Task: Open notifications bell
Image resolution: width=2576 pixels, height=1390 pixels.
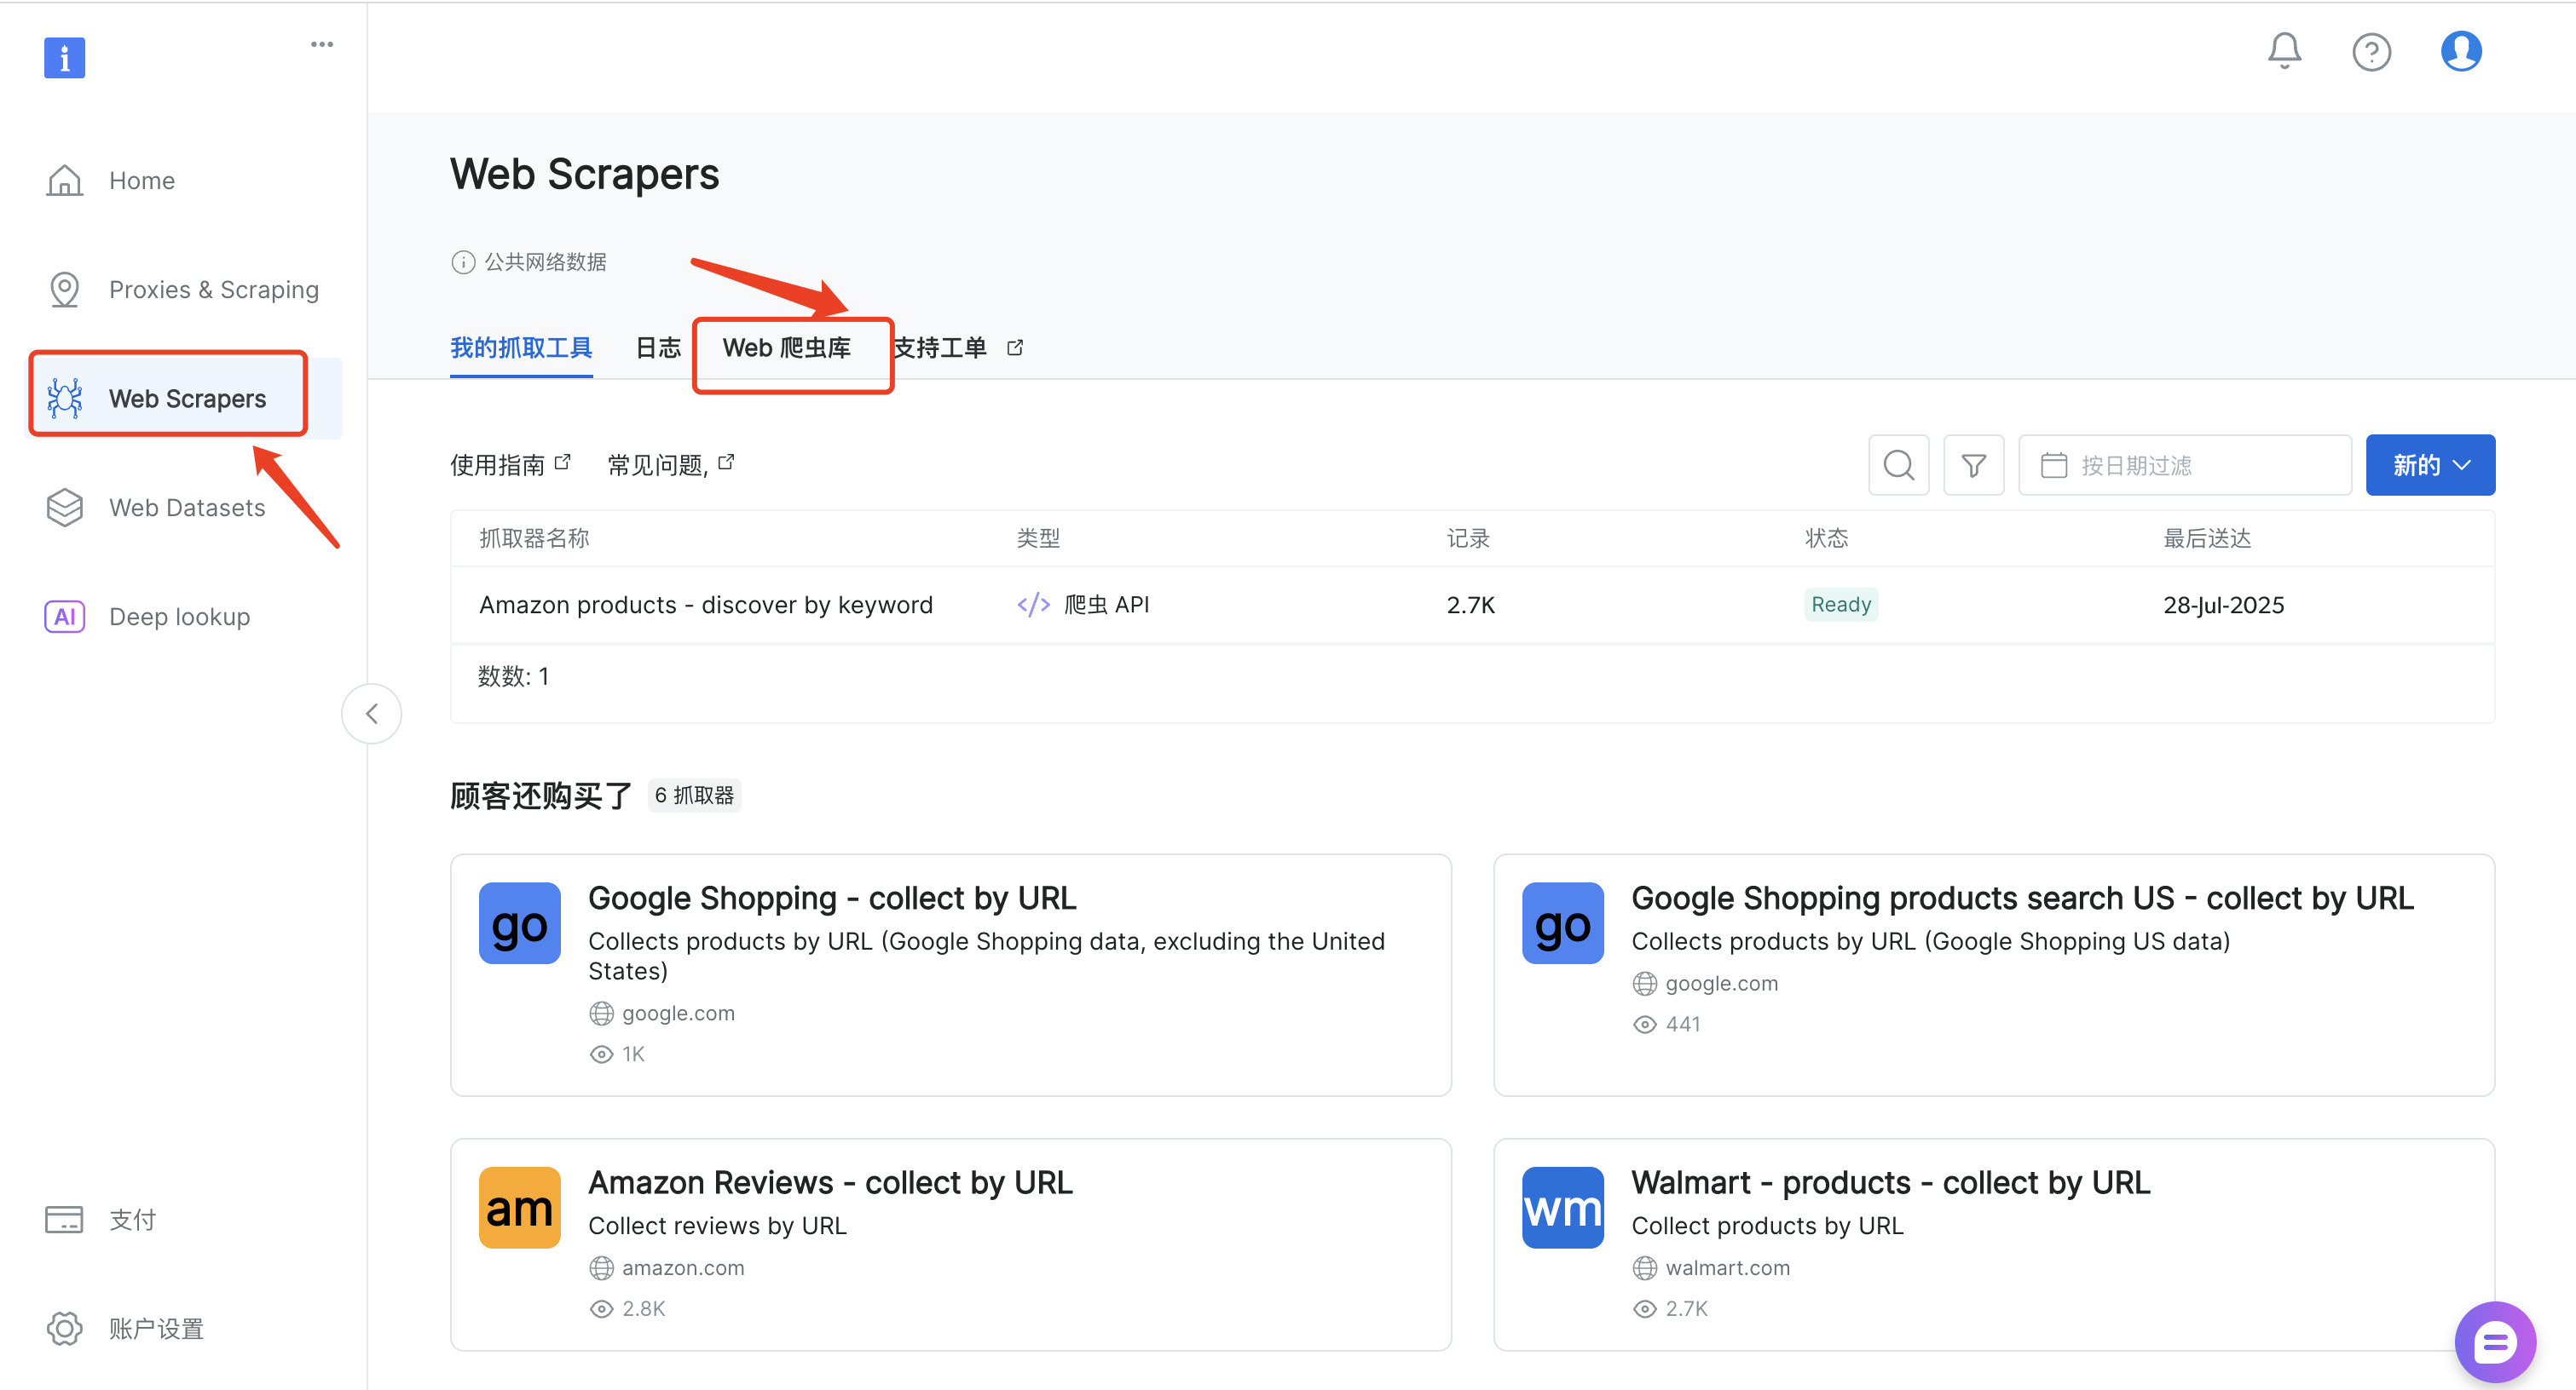Action: pos(2284,51)
